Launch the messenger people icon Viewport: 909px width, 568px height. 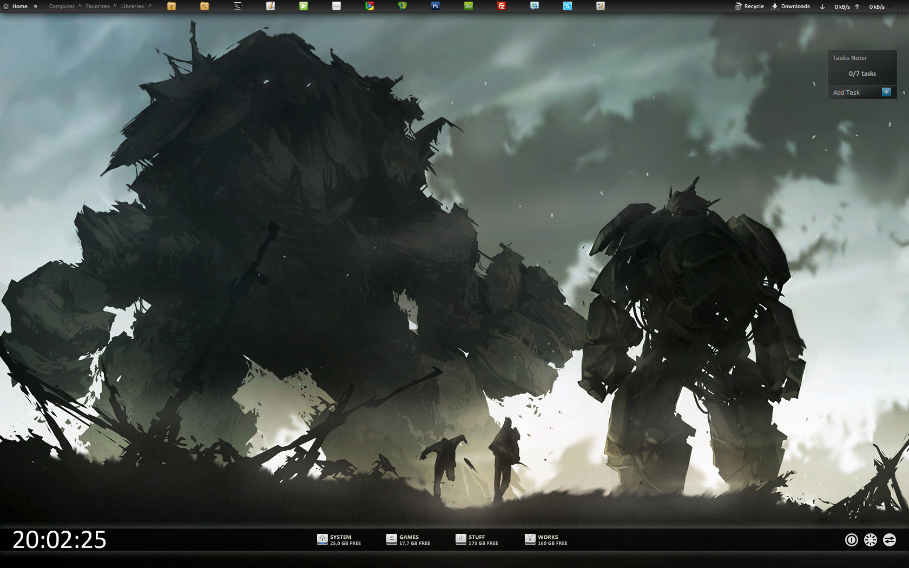(x=535, y=6)
